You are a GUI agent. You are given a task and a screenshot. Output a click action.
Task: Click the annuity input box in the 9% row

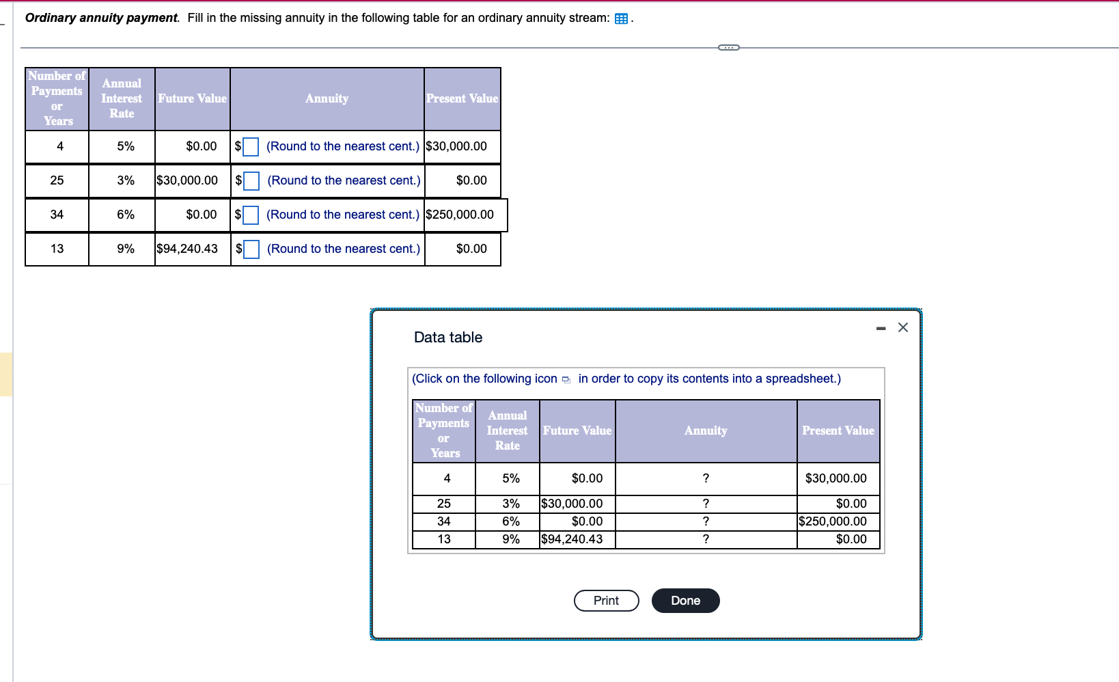(x=251, y=249)
